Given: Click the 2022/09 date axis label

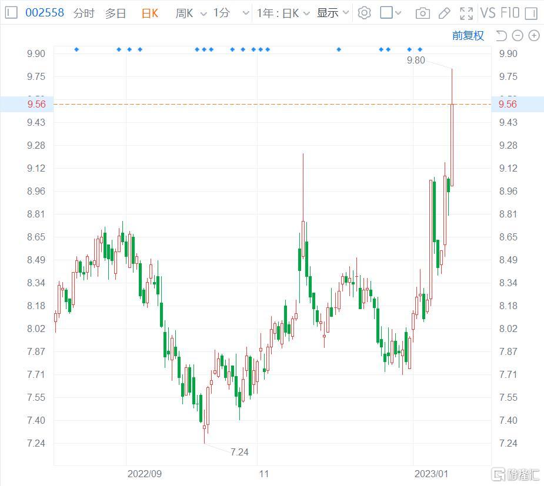Looking at the screenshot, I should (x=144, y=474).
